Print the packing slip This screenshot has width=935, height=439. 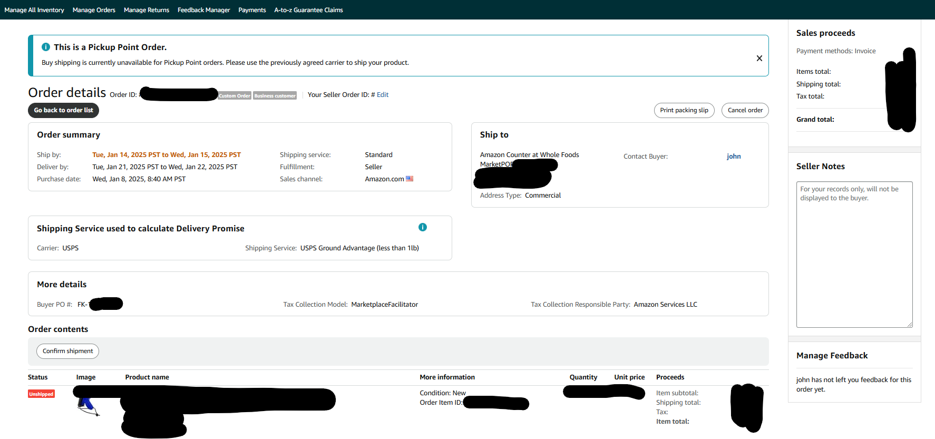point(684,110)
